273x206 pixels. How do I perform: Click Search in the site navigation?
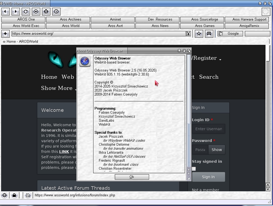[209, 77]
